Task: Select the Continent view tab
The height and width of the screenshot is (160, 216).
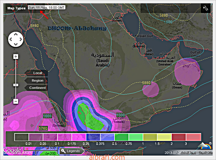Action: (x=36, y=88)
